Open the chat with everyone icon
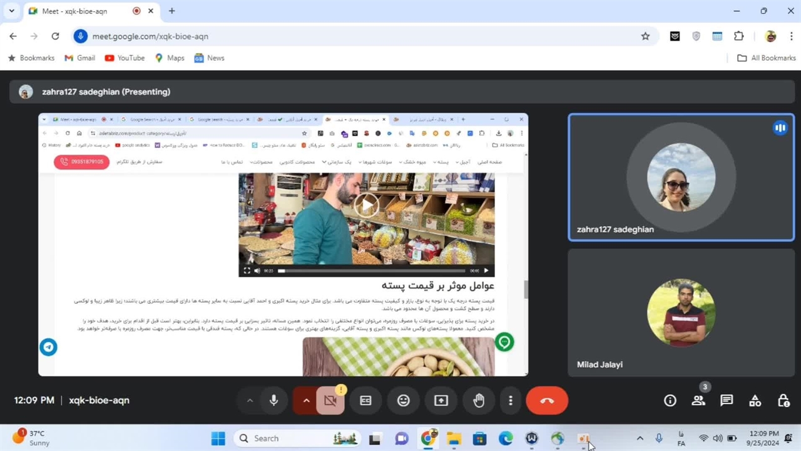Screen dimensions: 801x451 pyautogui.click(x=727, y=401)
